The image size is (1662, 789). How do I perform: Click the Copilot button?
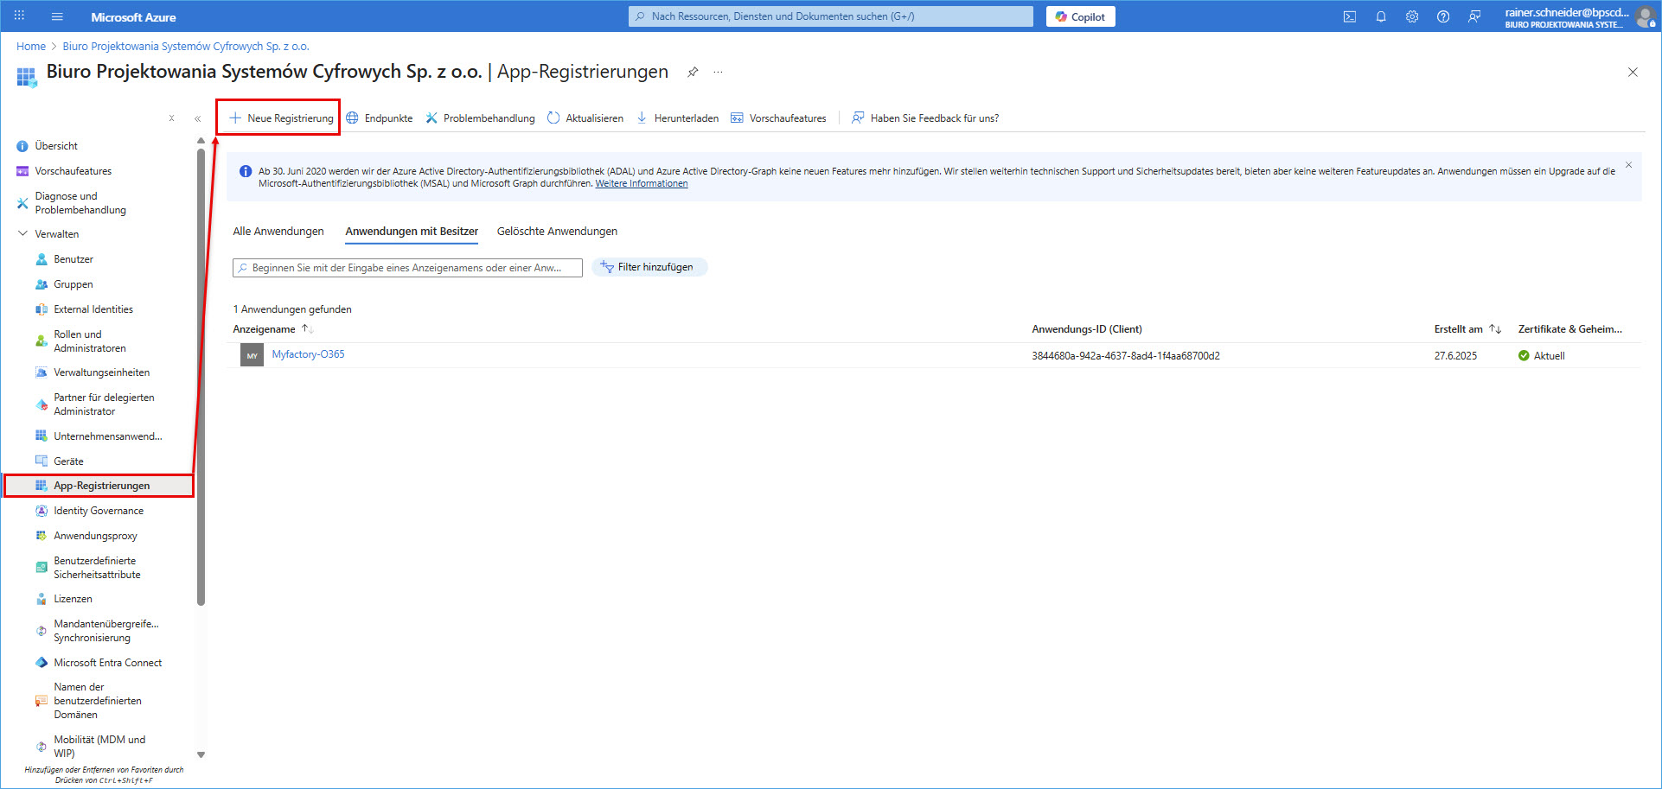tap(1080, 16)
